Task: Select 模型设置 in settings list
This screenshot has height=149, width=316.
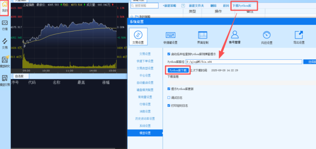Action: (145, 133)
